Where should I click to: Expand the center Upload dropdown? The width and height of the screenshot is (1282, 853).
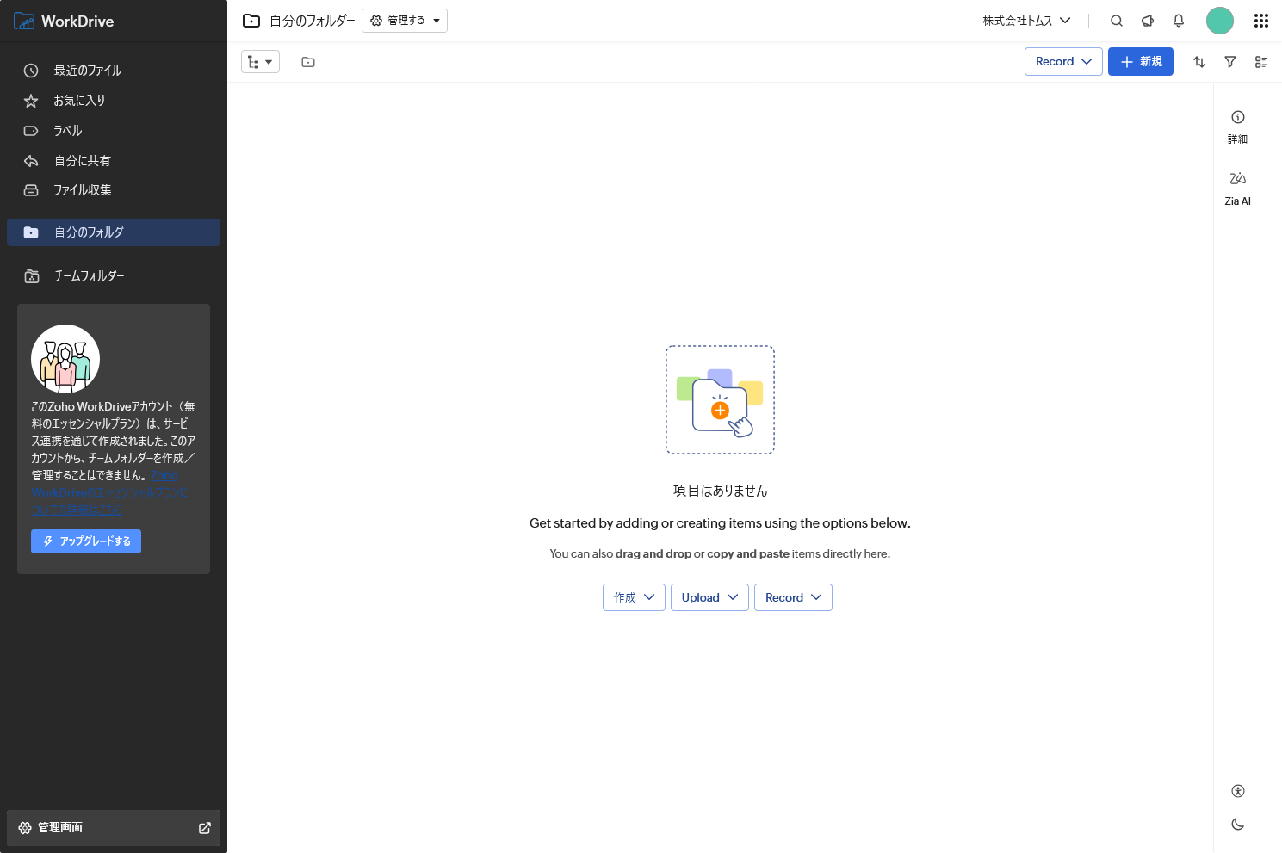[709, 597]
